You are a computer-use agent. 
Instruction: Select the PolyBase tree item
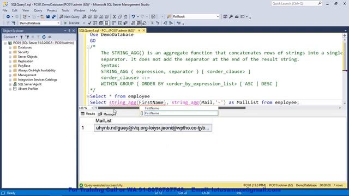coord(24,66)
